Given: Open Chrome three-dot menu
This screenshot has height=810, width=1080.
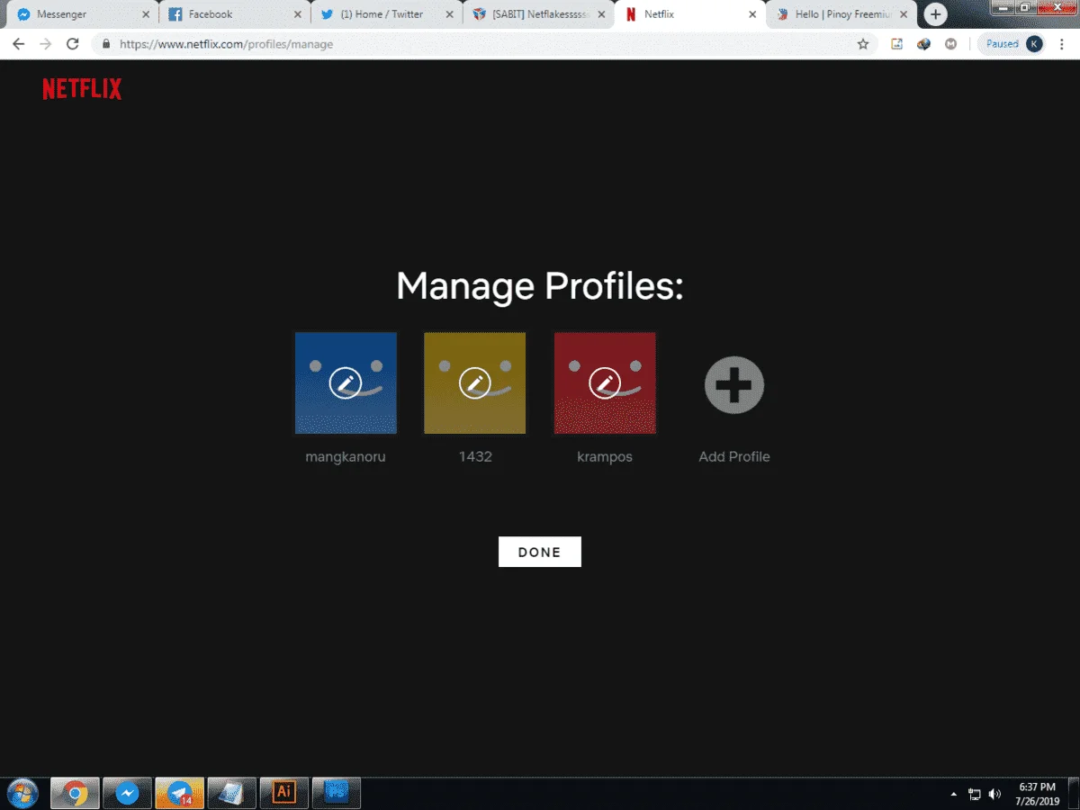Looking at the screenshot, I should (1063, 43).
